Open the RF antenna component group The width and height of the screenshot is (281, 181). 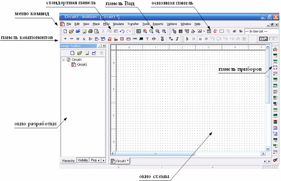147,39
